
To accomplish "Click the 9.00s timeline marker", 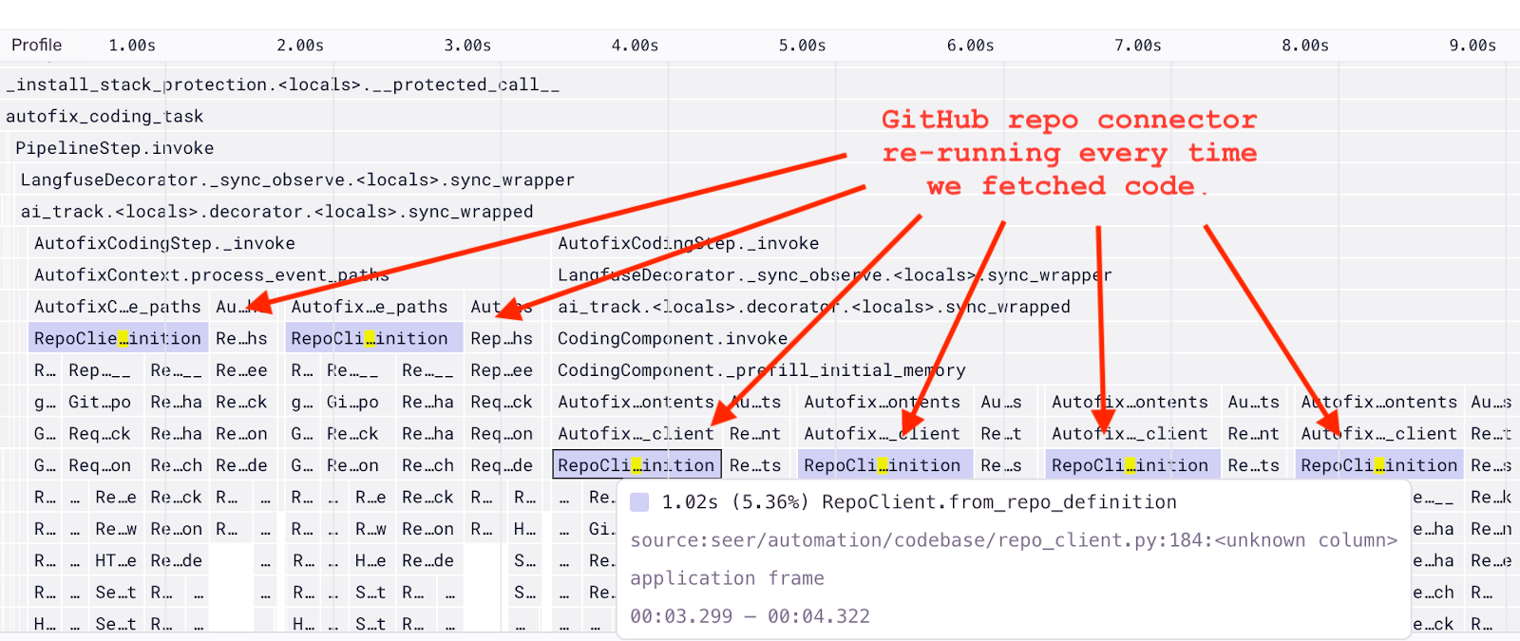I will [x=1472, y=46].
